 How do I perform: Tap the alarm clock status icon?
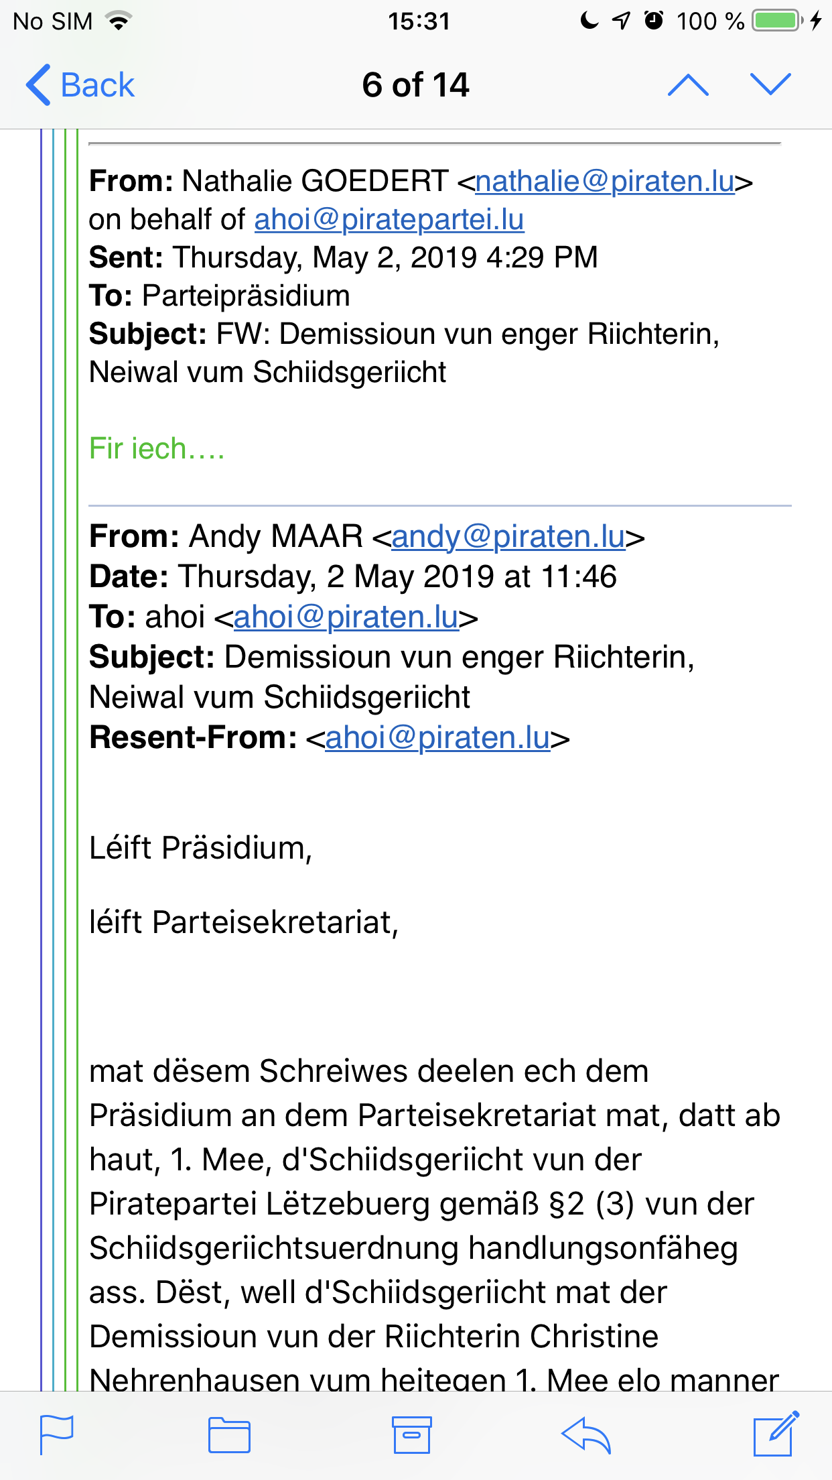coord(654,21)
